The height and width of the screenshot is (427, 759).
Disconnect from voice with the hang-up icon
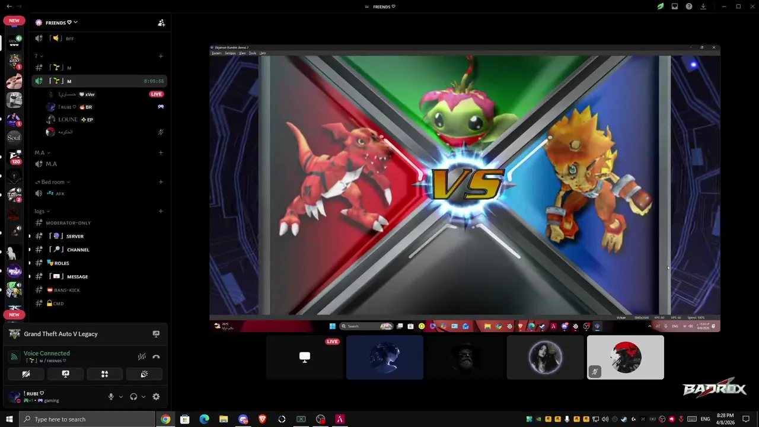tap(156, 356)
